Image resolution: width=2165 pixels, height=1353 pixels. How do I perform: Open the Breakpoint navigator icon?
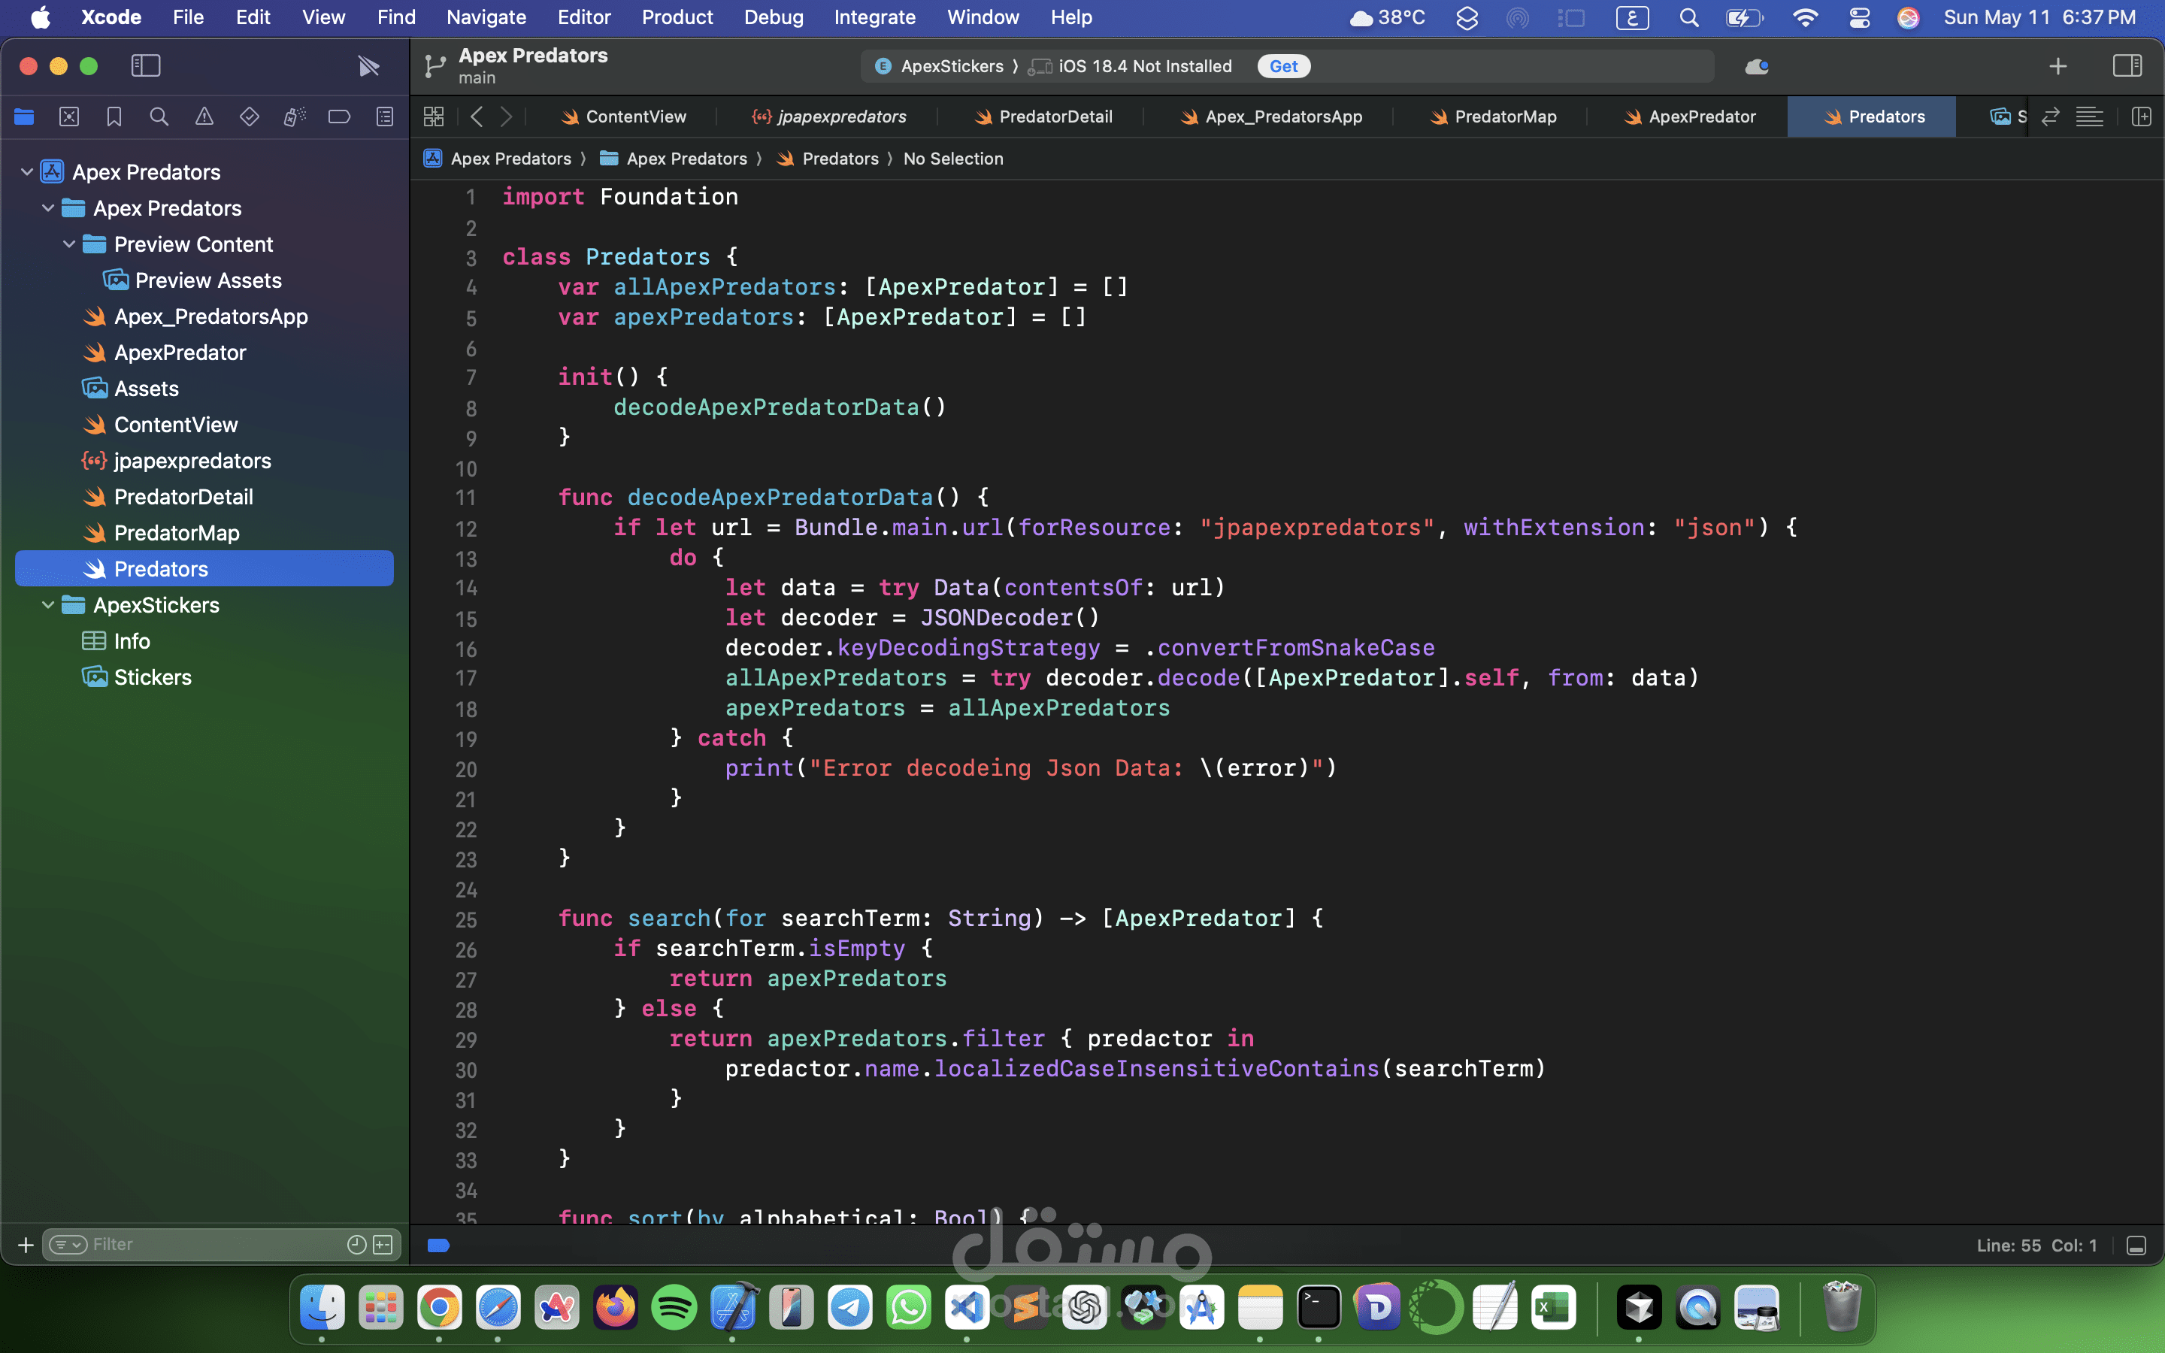[x=339, y=117]
